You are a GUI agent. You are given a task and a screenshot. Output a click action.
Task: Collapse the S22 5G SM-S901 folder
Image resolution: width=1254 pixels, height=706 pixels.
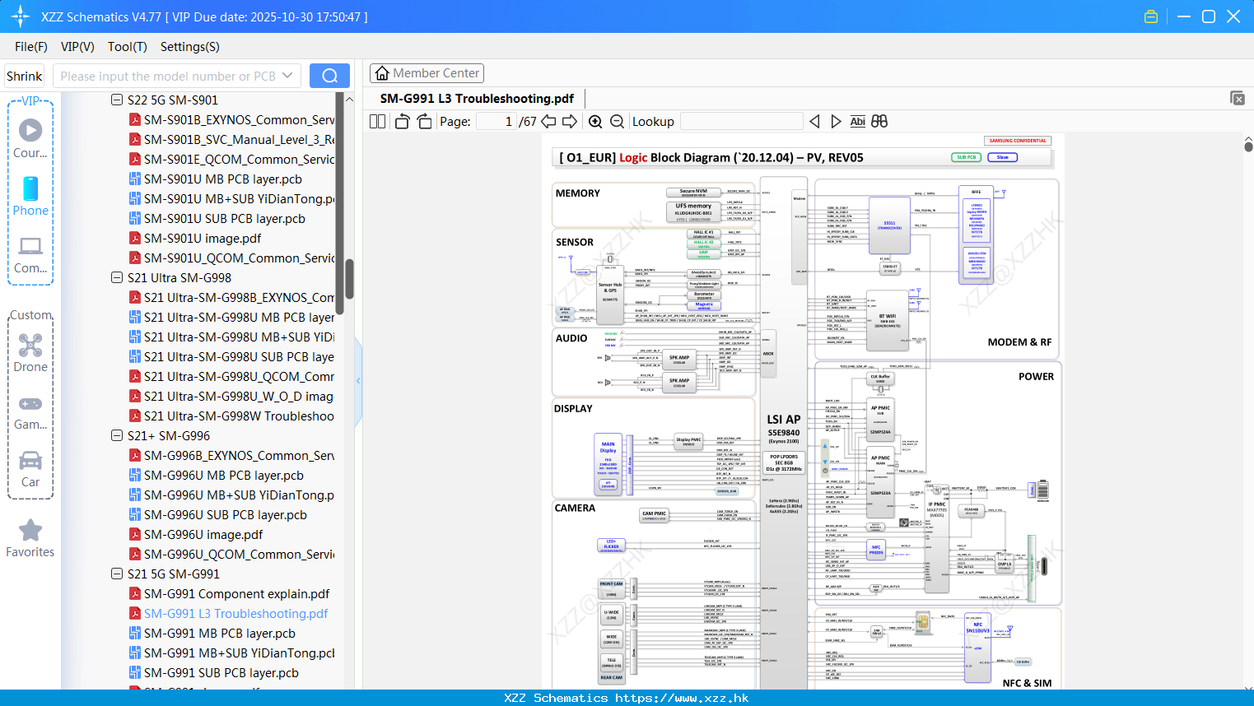point(117,100)
